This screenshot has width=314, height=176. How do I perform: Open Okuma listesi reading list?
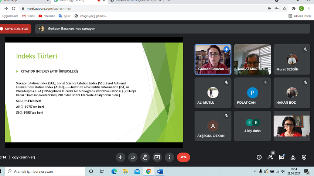299,16
